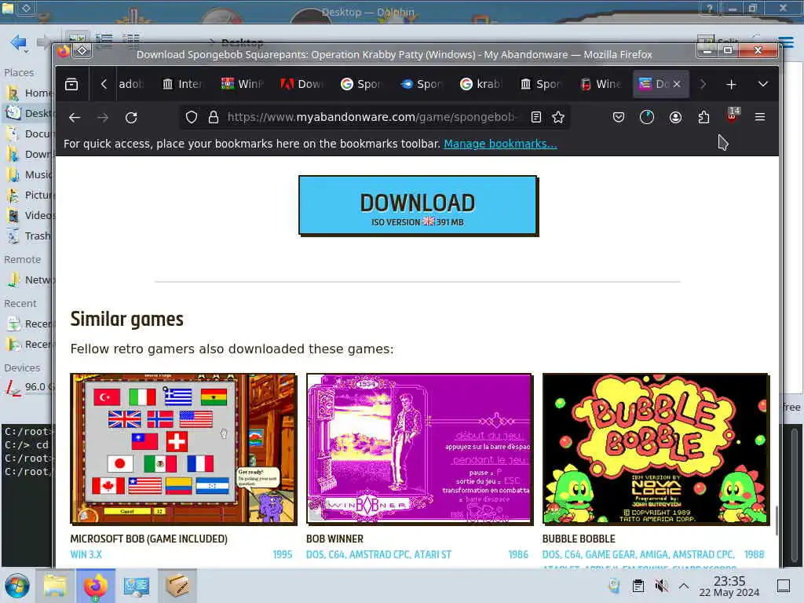Open the Bubble Bobble game thumbnail
The width and height of the screenshot is (804, 603).
click(656, 448)
